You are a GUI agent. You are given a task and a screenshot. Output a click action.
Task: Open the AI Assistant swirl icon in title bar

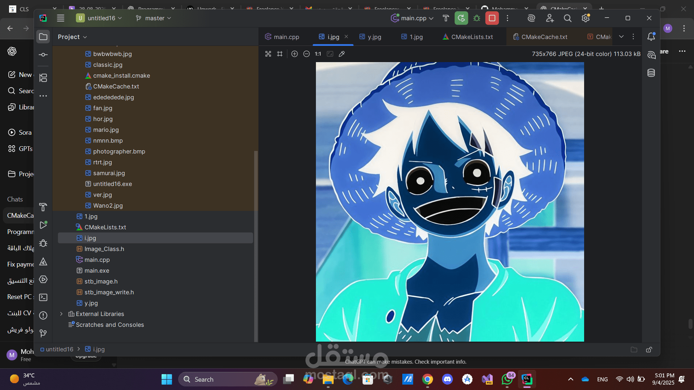(531, 18)
